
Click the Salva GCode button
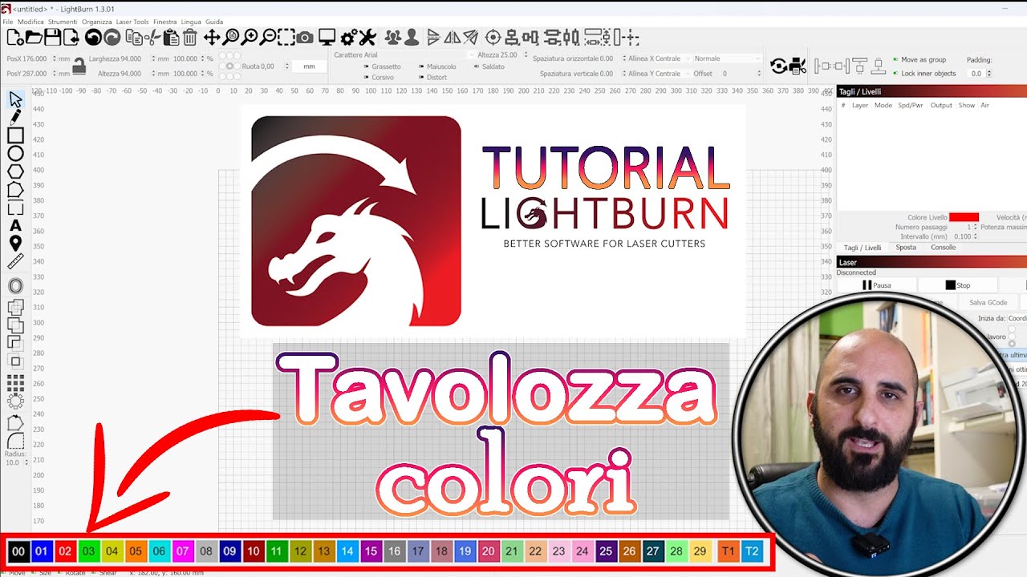coord(988,302)
